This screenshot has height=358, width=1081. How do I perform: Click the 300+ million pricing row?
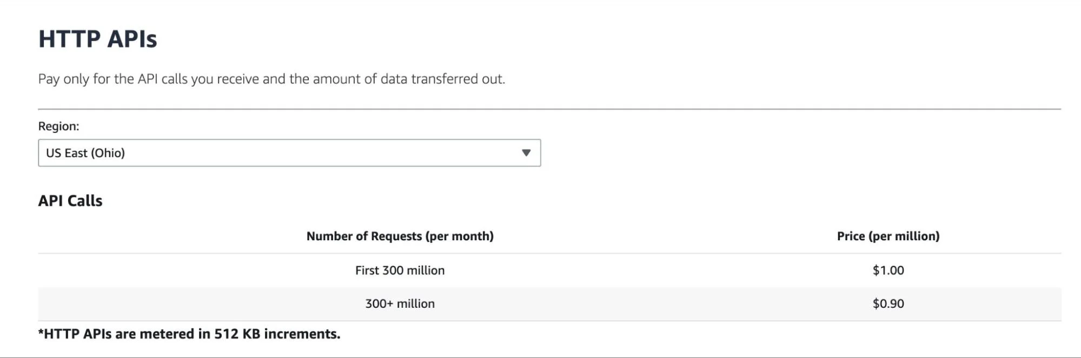coord(400,303)
